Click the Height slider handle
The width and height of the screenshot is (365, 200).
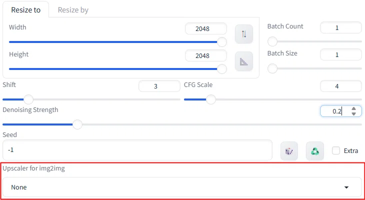click(x=222, y=69)
